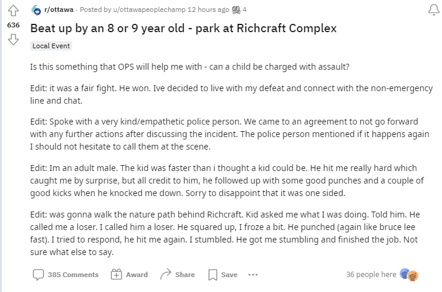Click the r/ottawa subreddit avatar icon
This screenshot has height=292, width=442.
tap(36, 10)
